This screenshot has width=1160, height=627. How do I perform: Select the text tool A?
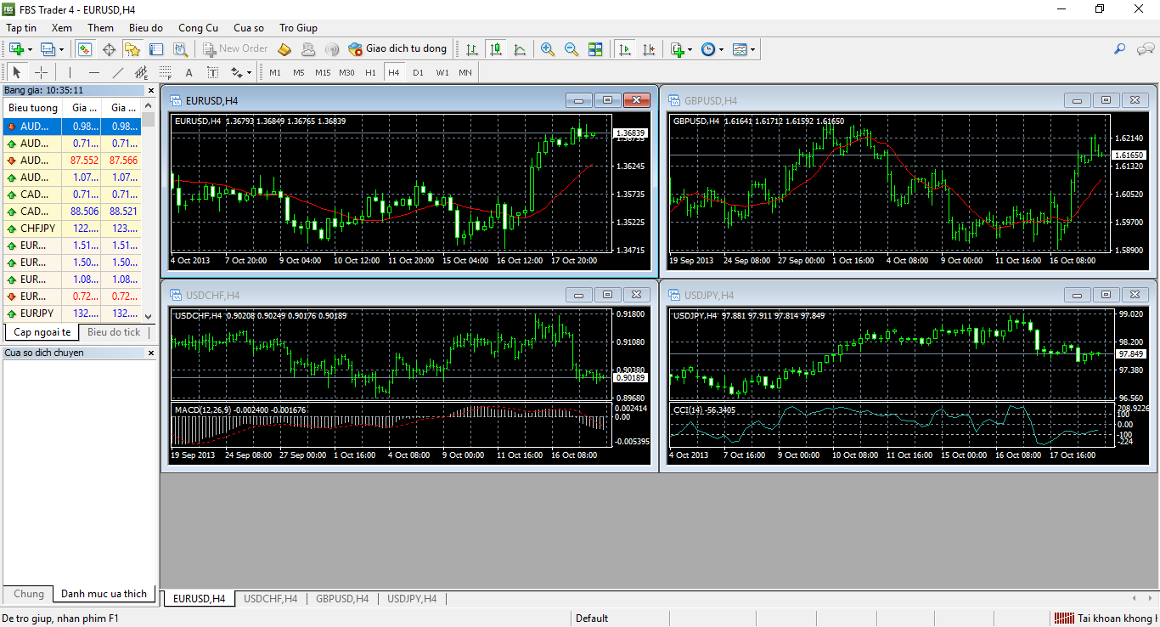click(189, 72)
